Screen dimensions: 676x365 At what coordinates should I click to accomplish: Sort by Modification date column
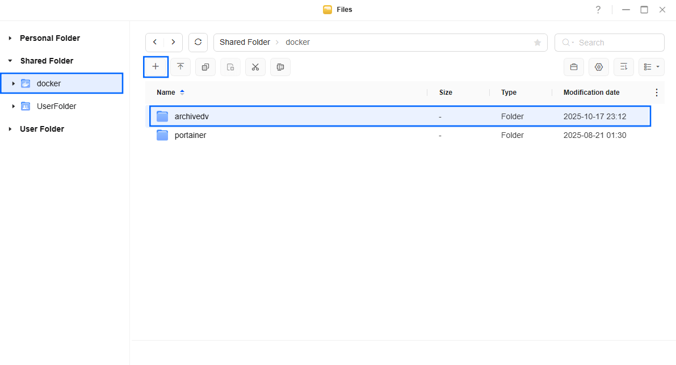(x=591, y=93)
